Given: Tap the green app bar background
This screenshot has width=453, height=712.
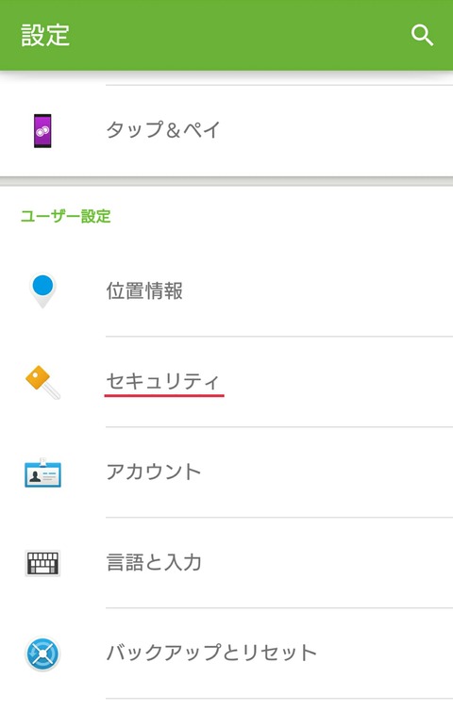Looking at the screenshot, I should click(226, 36).
